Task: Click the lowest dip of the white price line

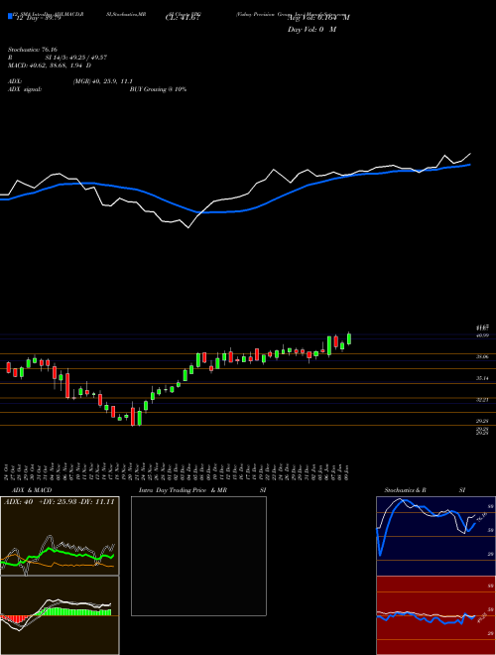Action: pos(188,227)
